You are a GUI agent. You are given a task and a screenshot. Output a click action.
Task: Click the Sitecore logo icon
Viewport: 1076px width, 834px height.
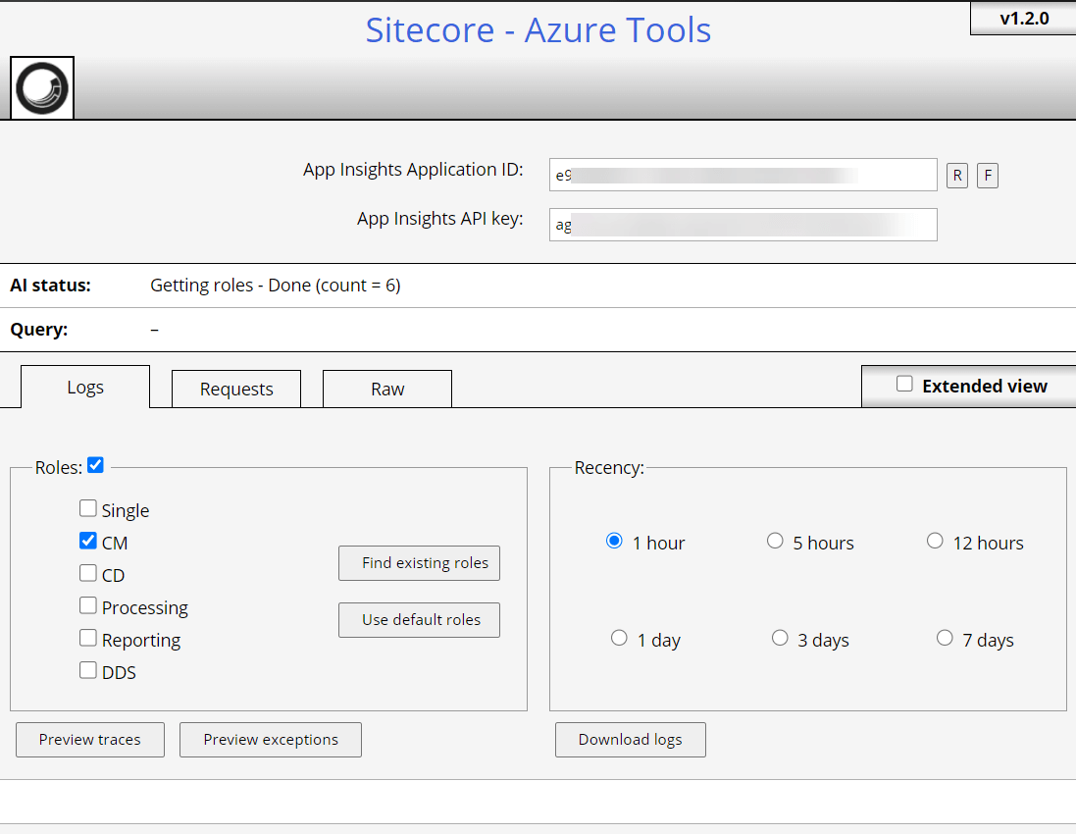click(x=42, y=88)
